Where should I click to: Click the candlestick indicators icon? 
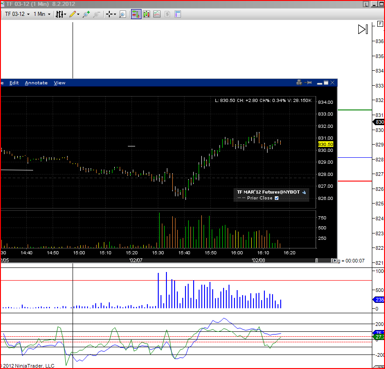[146, 14]
